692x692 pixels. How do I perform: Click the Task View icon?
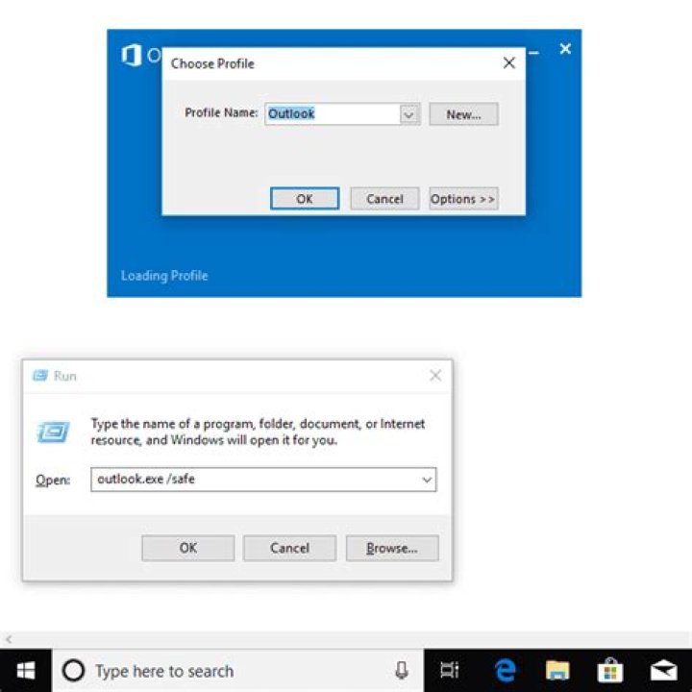450,670
